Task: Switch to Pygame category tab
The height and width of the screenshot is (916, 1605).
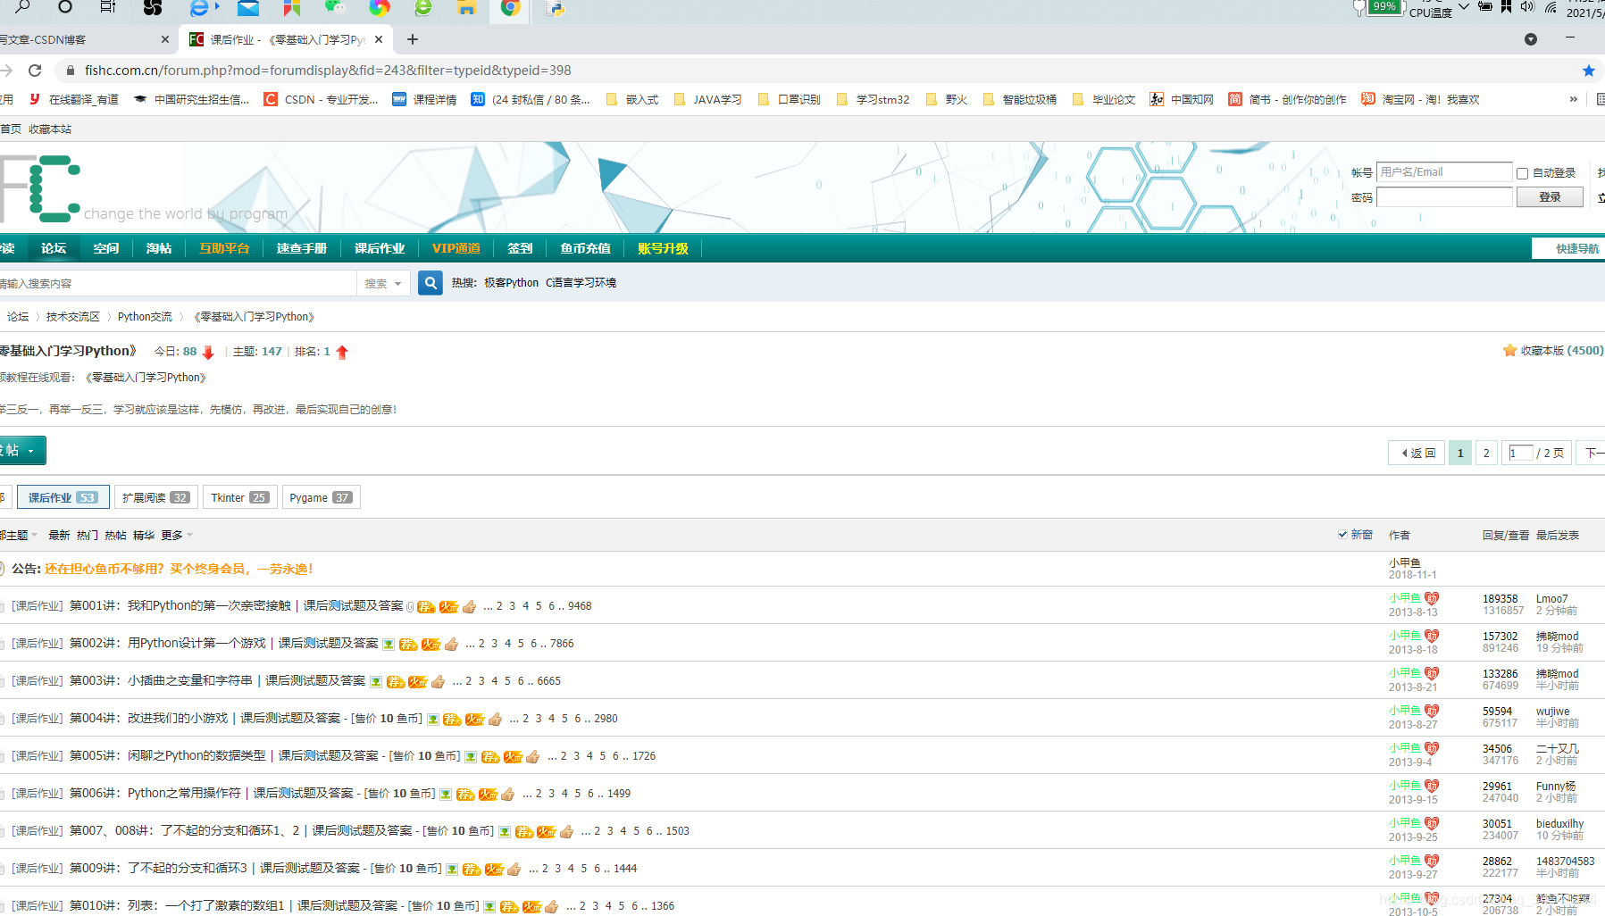Action: pos(322,497)
